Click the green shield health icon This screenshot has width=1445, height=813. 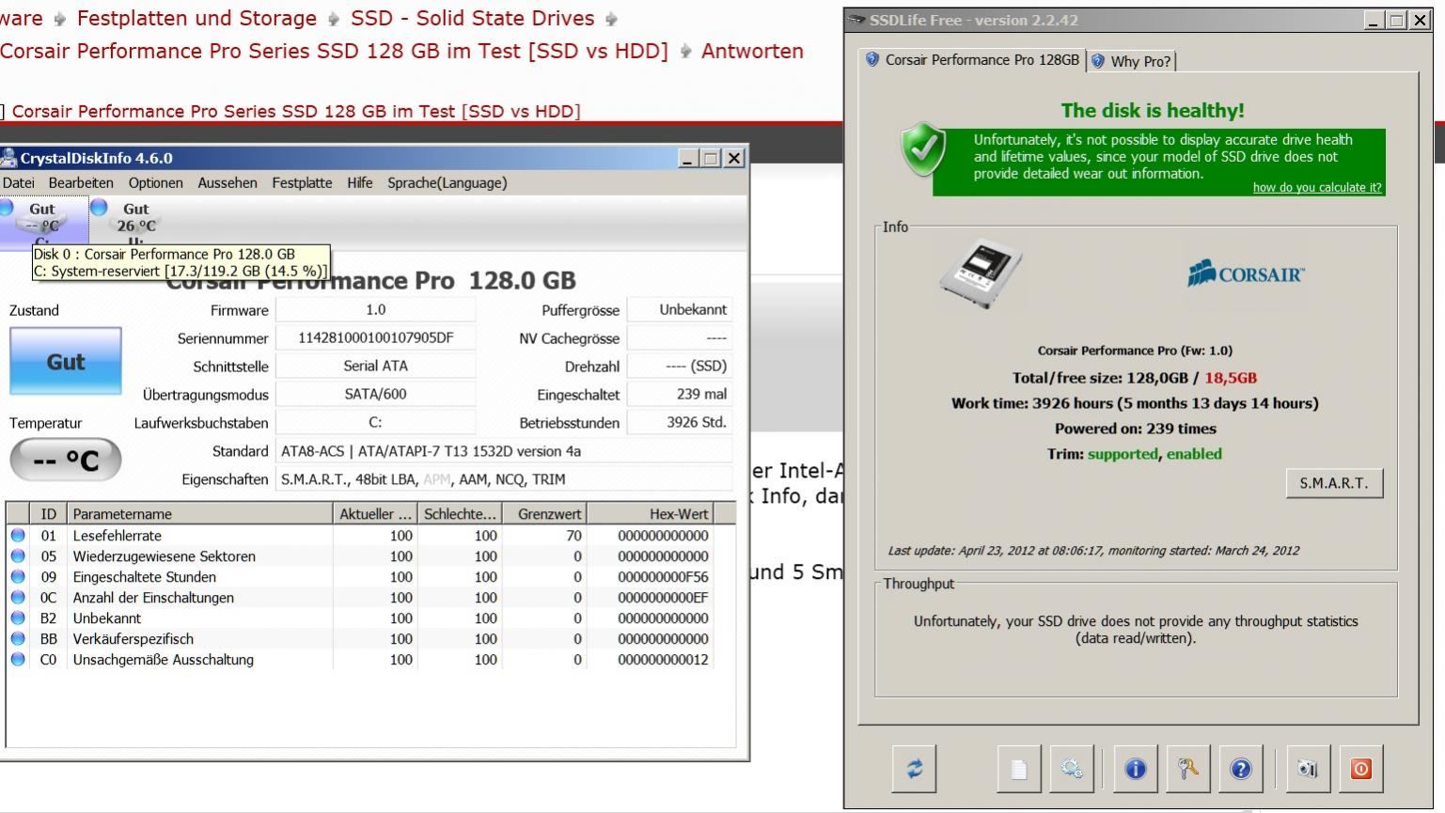(924, 149)
